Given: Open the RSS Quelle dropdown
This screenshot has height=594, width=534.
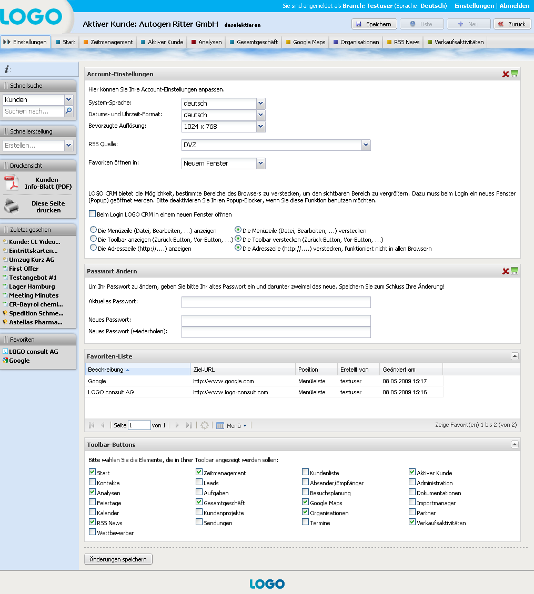Looking at the screenshot, I should pos(366,145).
